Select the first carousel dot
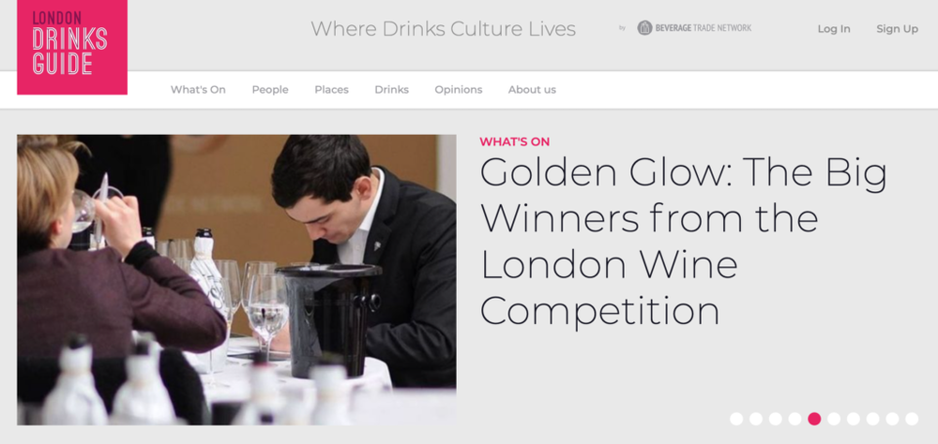Screen dimensions: 938x444 click(736, 419)
